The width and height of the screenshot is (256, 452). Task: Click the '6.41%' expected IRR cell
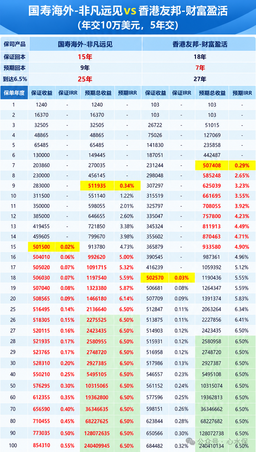click(242, 320)
